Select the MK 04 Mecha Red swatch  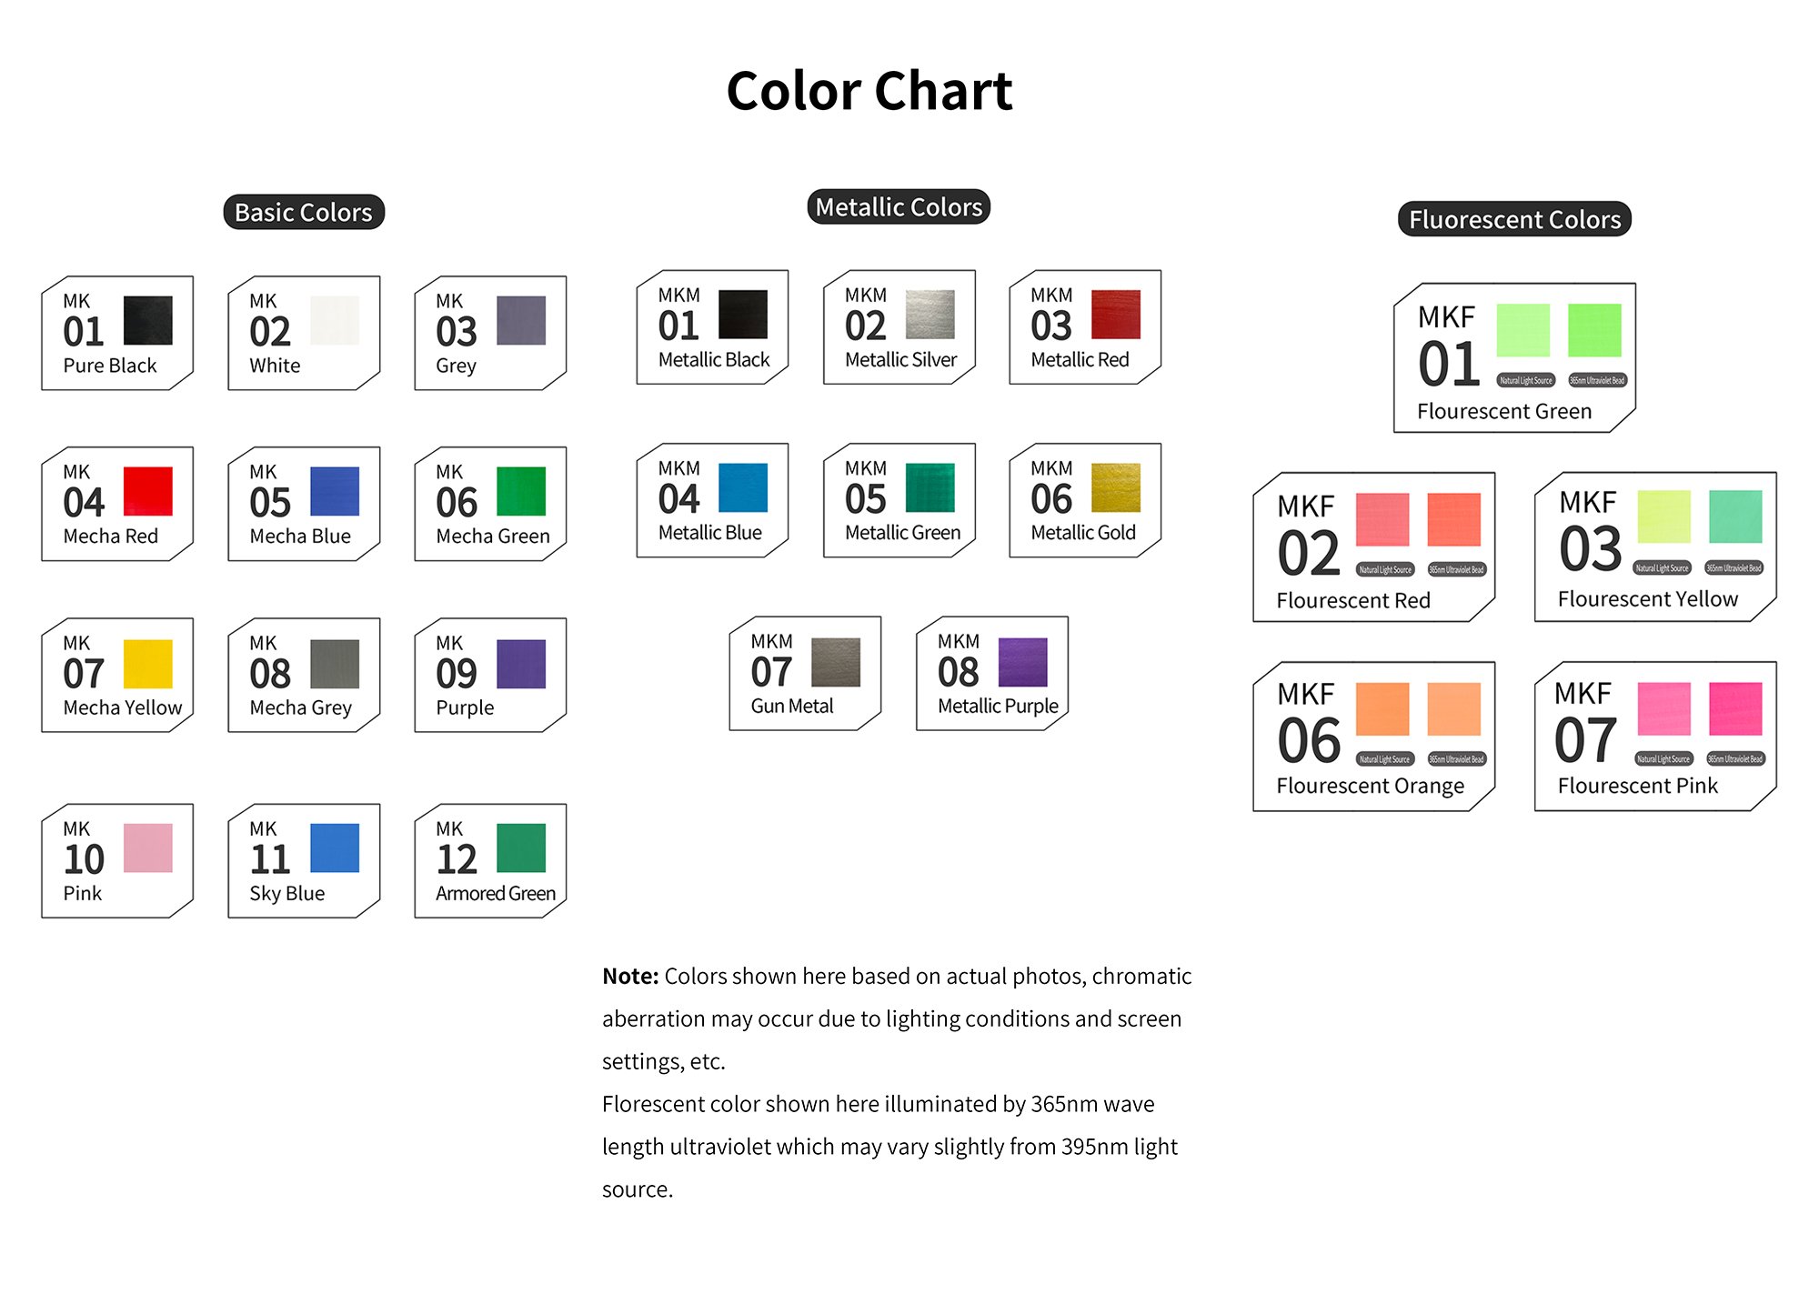(x=147, y=491)
